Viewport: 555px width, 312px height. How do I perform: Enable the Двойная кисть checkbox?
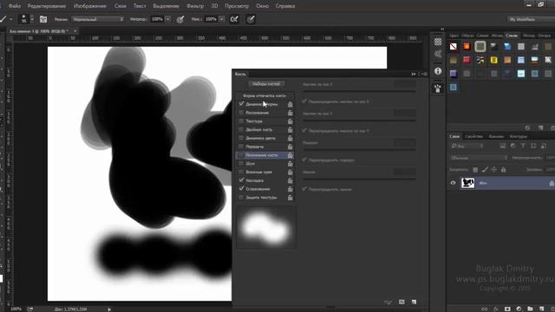pos(241,129)
